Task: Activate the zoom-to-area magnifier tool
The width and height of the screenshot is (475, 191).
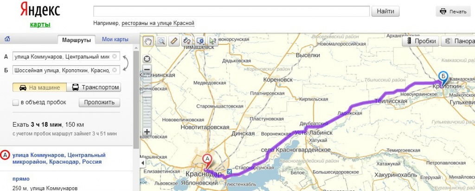Action: (x=161, y=41)
